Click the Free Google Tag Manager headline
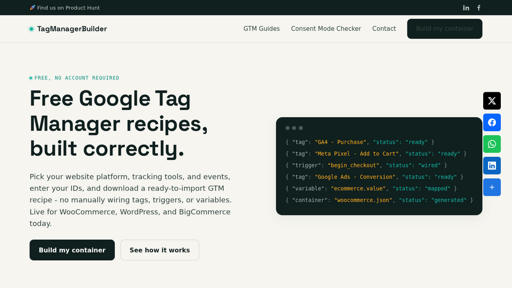 click(119, 124)
